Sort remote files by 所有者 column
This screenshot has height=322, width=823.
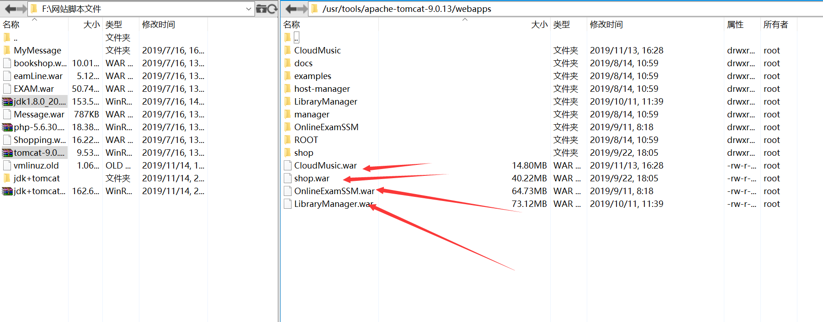pos(776,25)
